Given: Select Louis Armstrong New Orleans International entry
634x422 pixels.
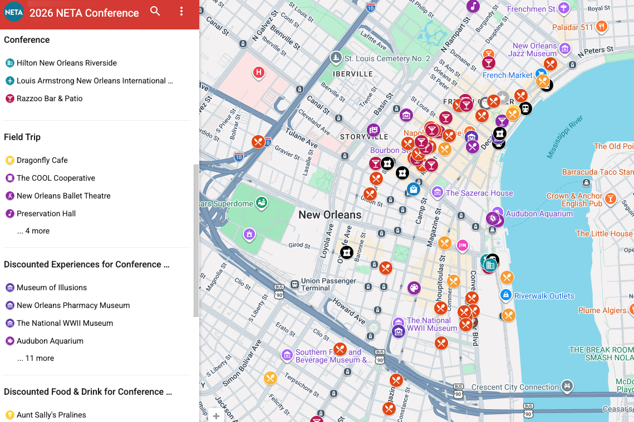Looking at the screenshot, I should click(x=89, y=81).
